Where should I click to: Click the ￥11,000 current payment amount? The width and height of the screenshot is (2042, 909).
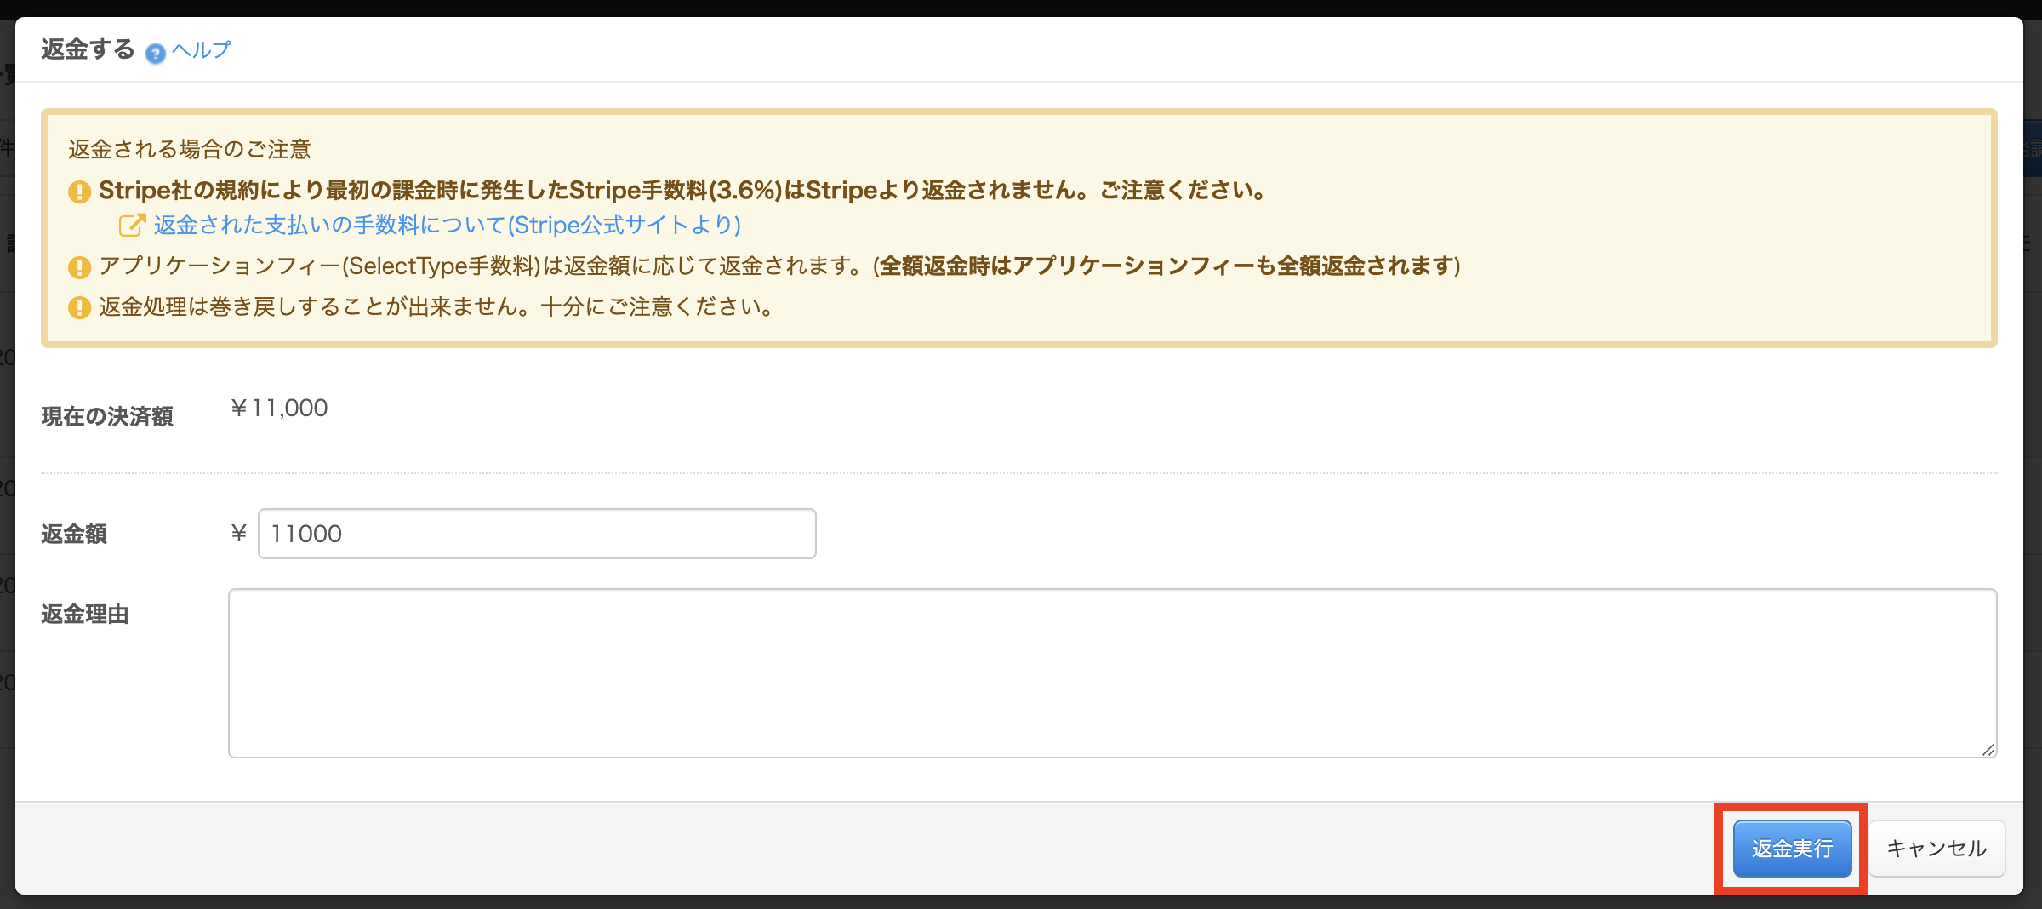point(279,409)
